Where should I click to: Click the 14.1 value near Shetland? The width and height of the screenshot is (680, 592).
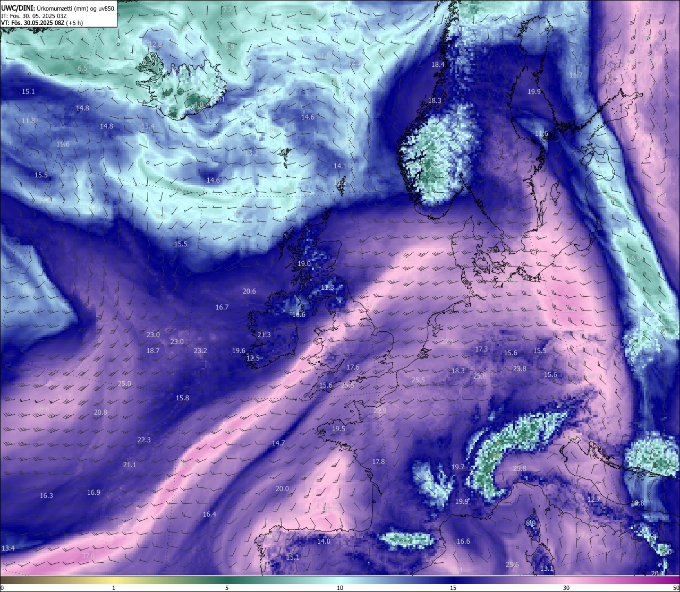tap(340, 166)
